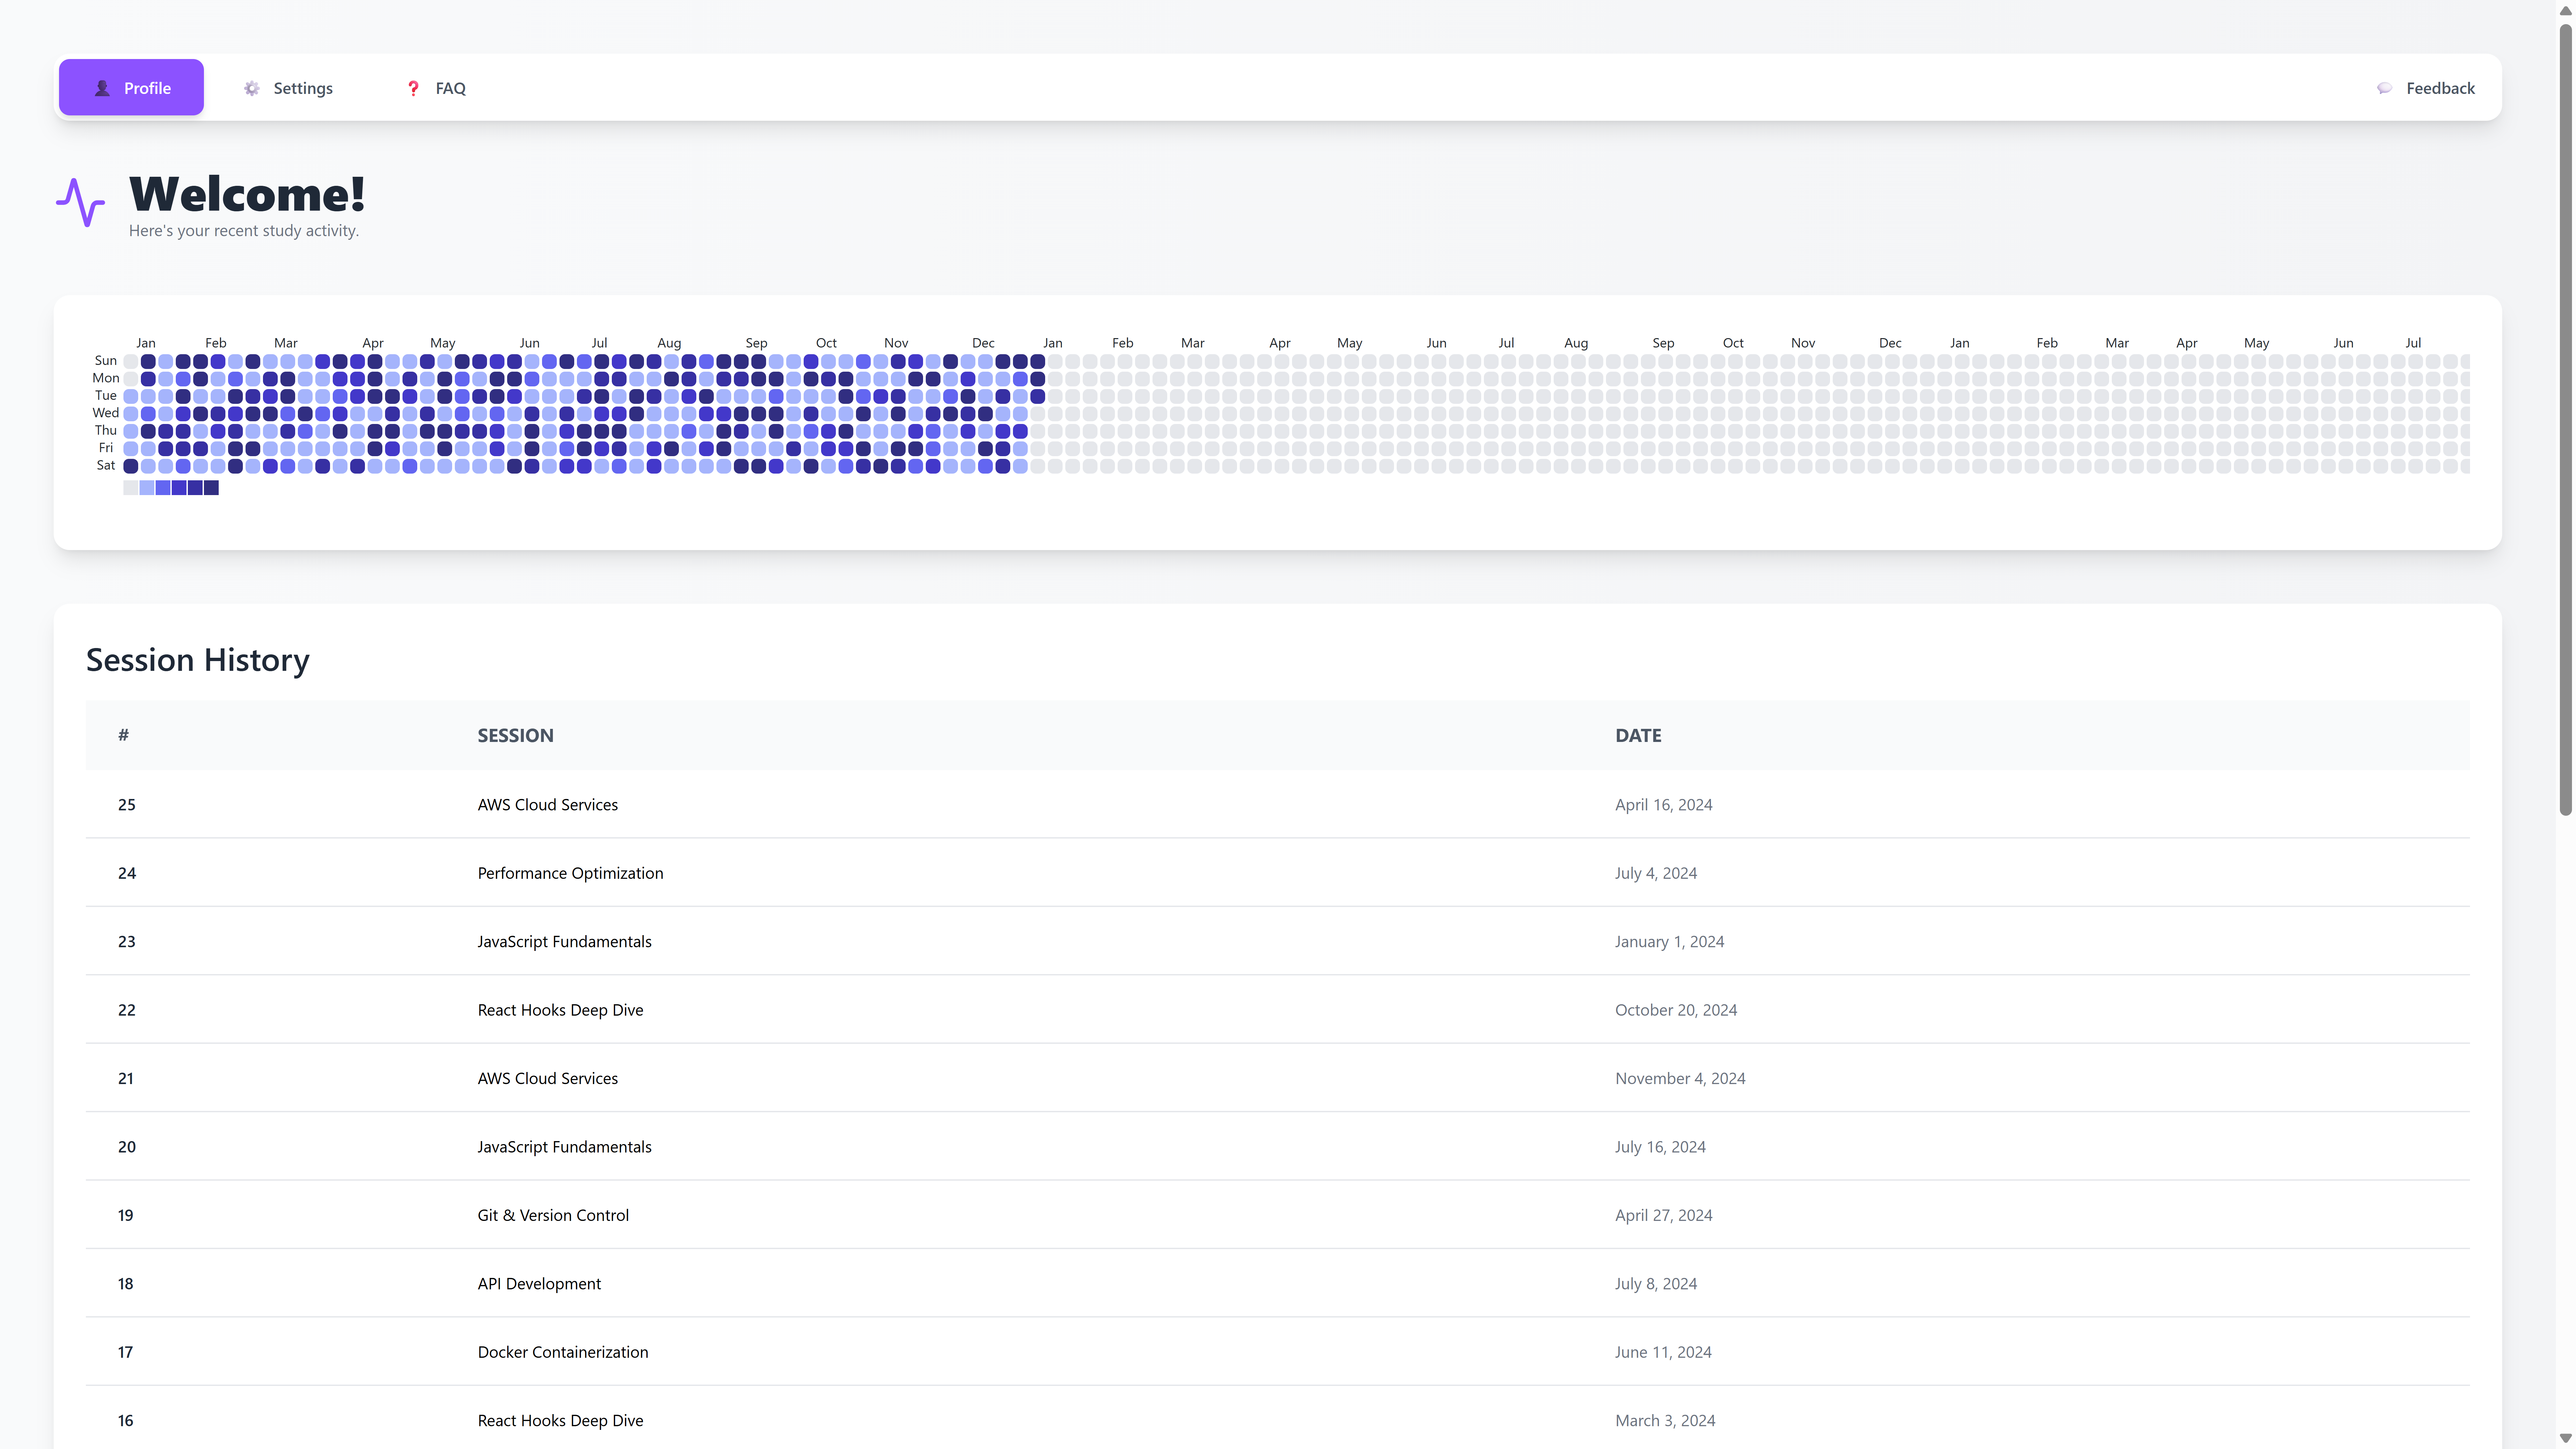Viewport: 2576px width, 1449px height.
Task: Click the Git & Version Control session
Action: pos(553,1215)
